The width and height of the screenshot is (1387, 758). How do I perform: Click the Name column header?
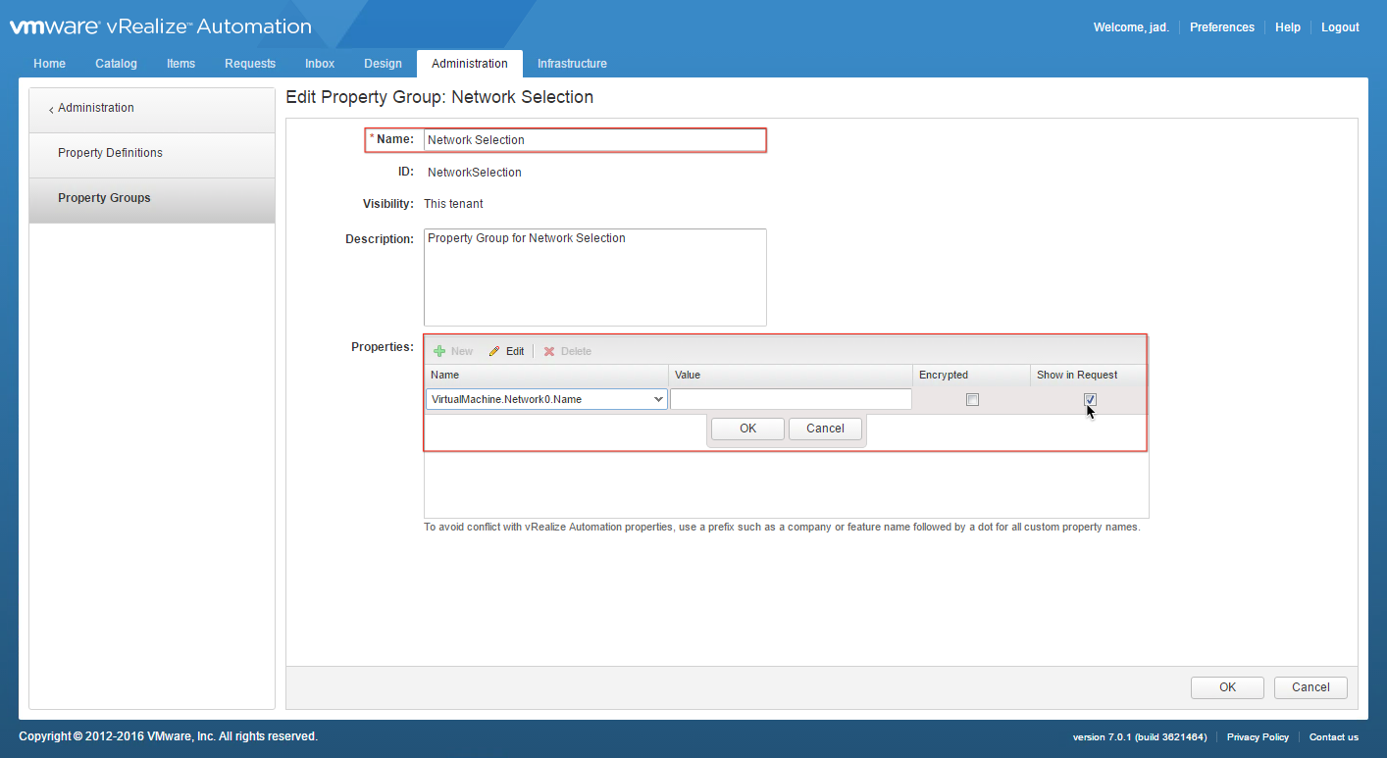[547, 375]
